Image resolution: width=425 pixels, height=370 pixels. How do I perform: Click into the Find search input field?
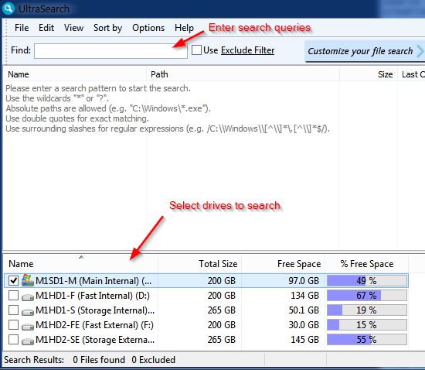point(110,51)
